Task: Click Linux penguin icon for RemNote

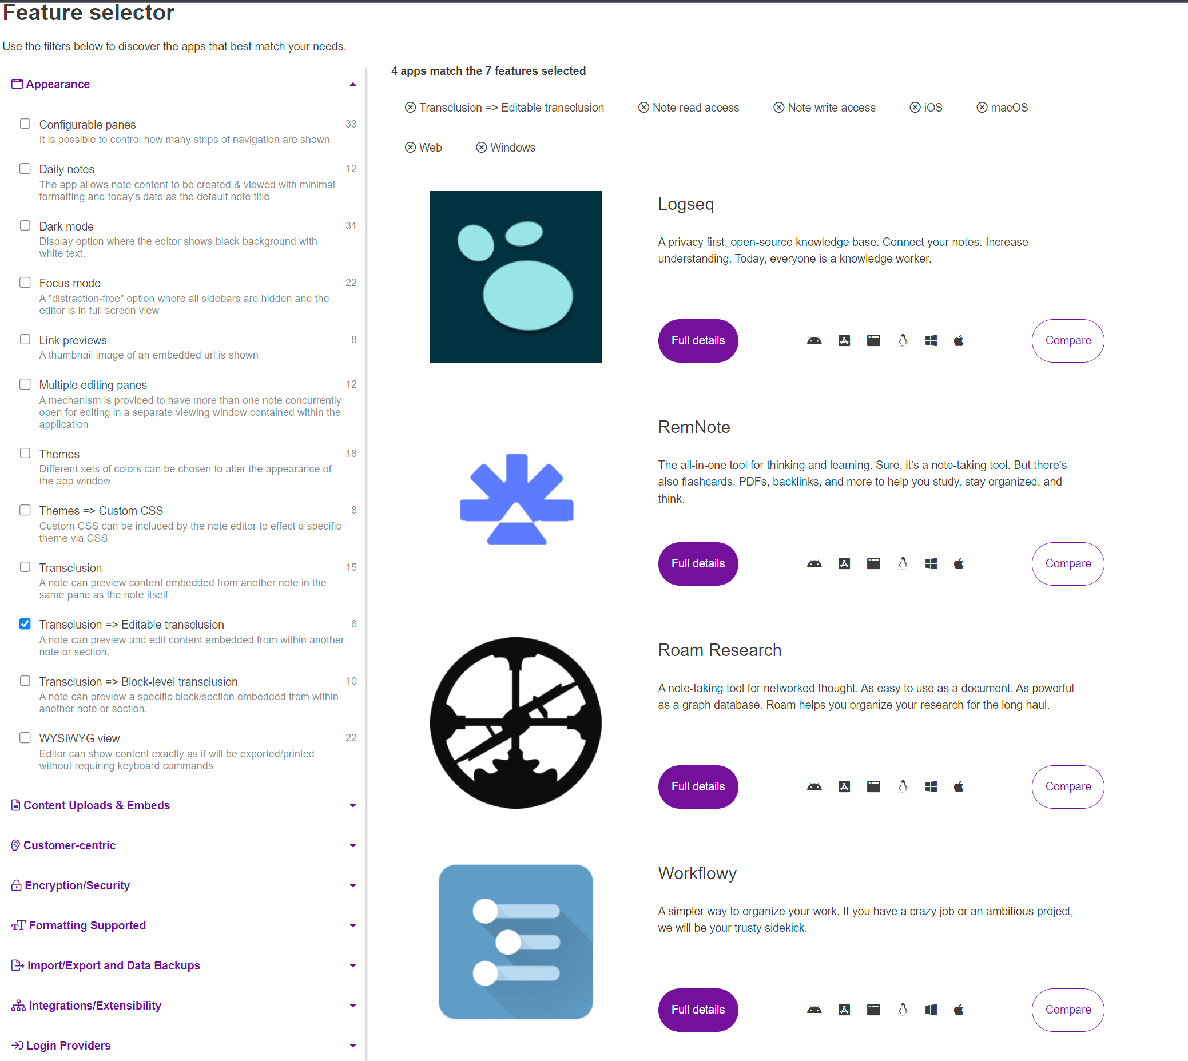Action: pyautogui.click(x=903, y=564)
